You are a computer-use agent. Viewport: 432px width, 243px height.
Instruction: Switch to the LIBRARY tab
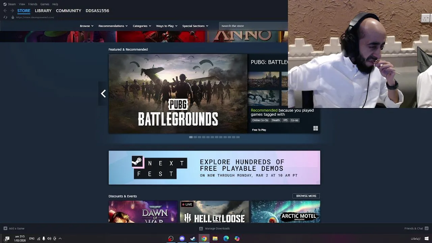43,11
